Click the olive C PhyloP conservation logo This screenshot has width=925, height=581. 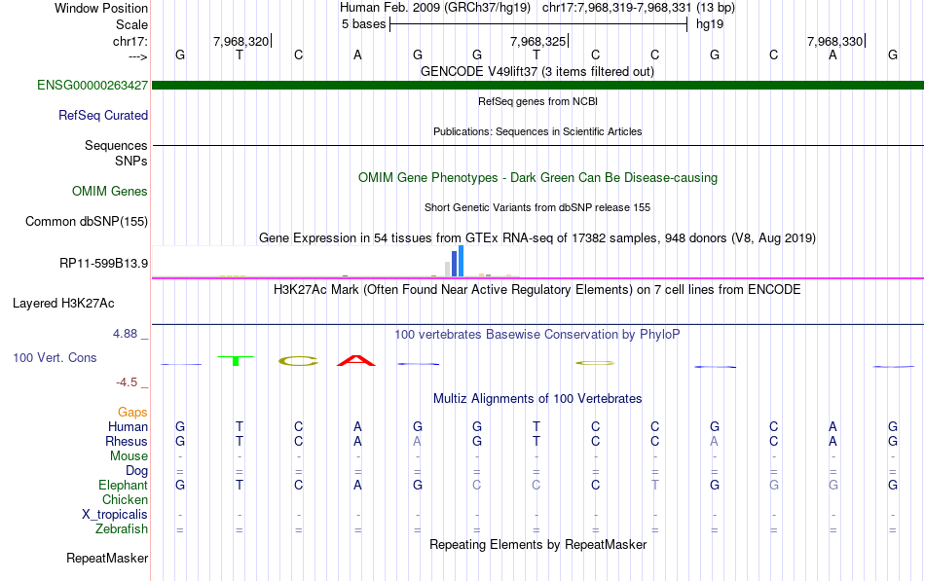(x=299, y=361)
